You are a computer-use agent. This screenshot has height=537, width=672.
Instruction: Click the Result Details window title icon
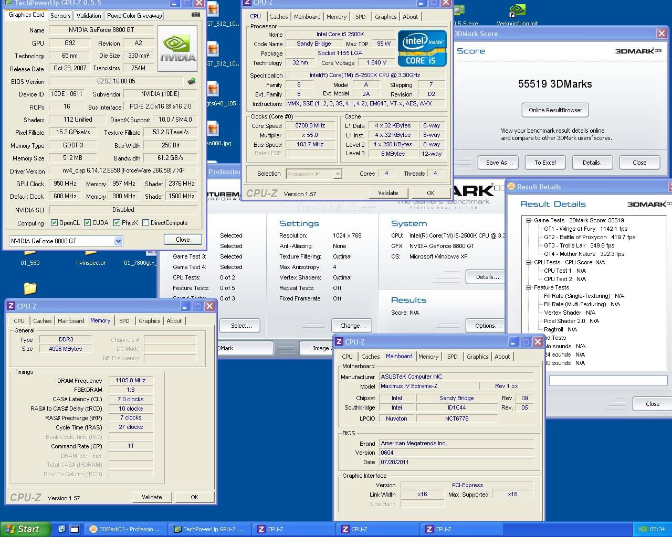[x=511, y=187]
